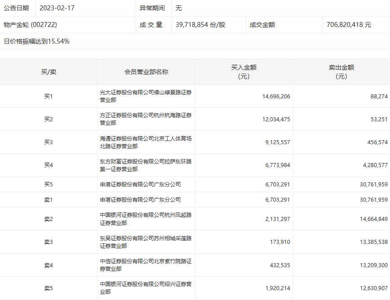The height and width of the screenshot is (300, 390).
Task: Select the 买3 row label
Action: (x=49, y=142)
